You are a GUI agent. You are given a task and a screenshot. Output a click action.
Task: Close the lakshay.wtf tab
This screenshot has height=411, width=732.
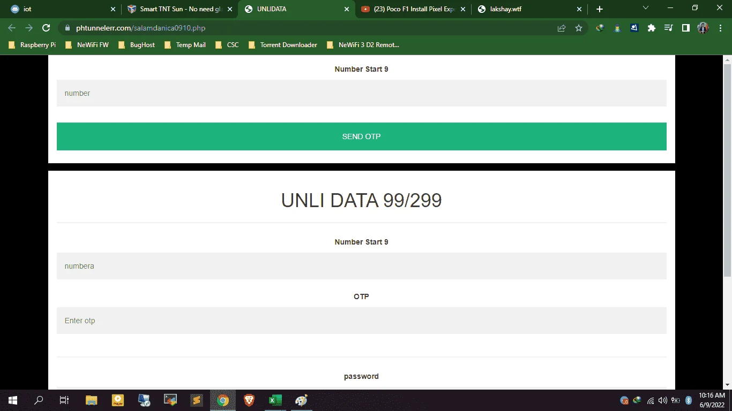579,9
